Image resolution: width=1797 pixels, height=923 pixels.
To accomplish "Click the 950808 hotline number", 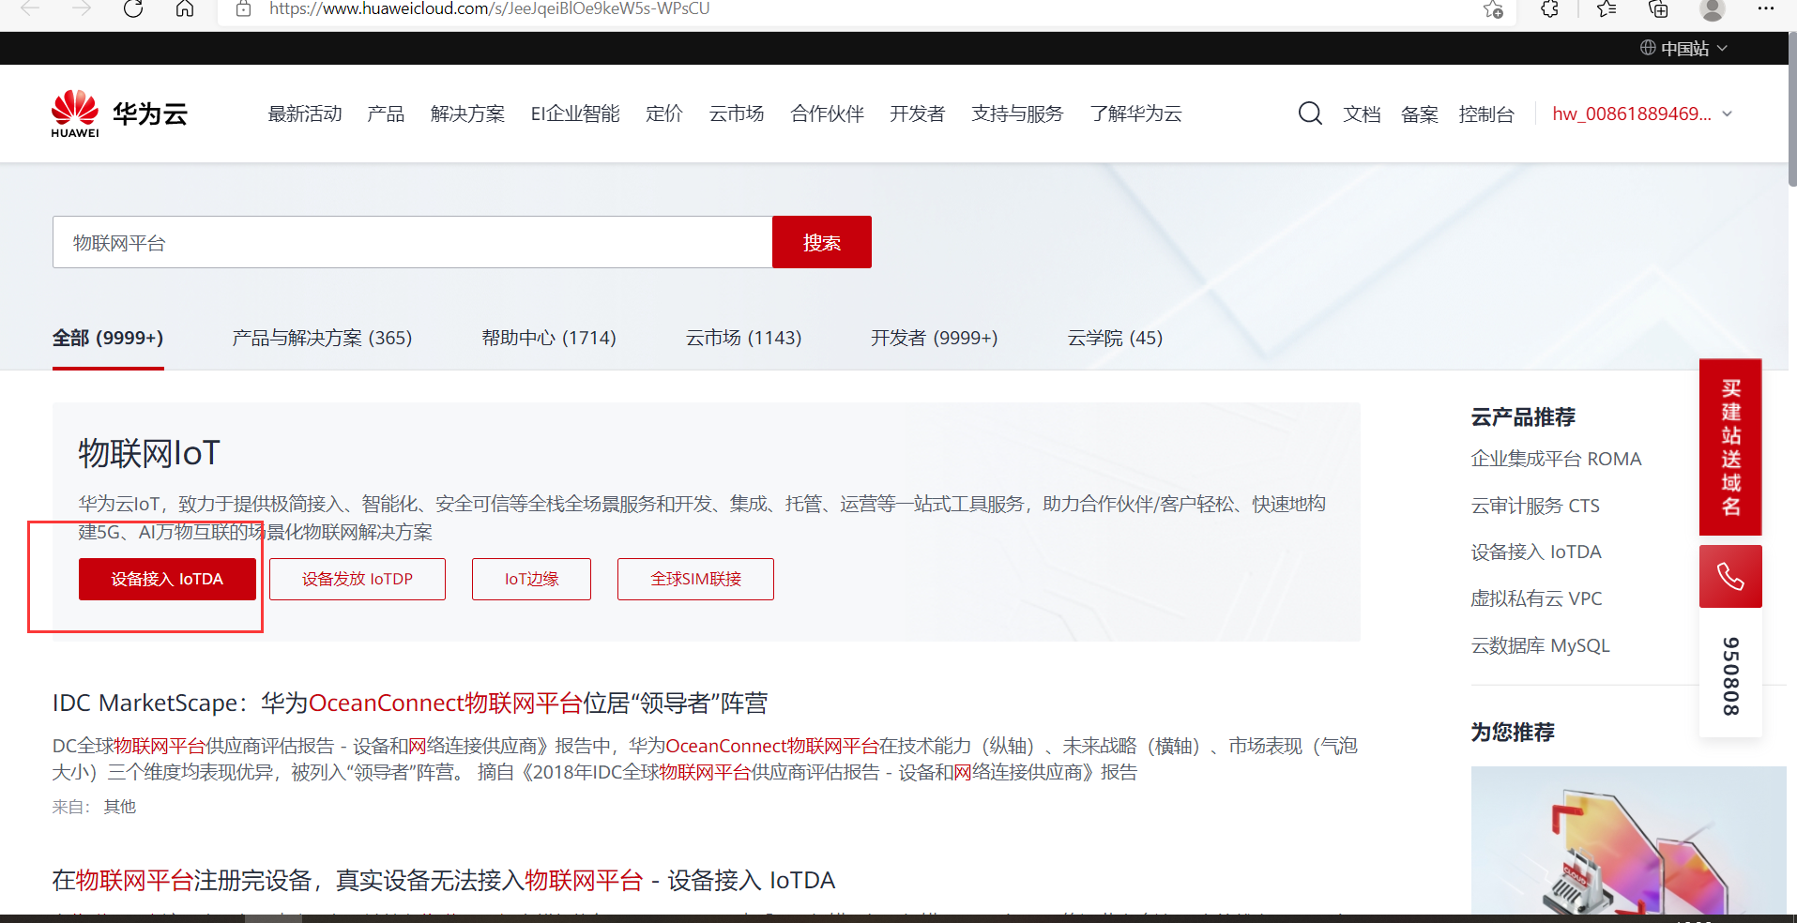I will click(1730, 675).
